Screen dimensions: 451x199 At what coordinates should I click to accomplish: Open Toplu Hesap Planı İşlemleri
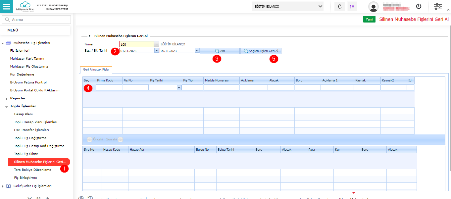click(x=35, y=122)
